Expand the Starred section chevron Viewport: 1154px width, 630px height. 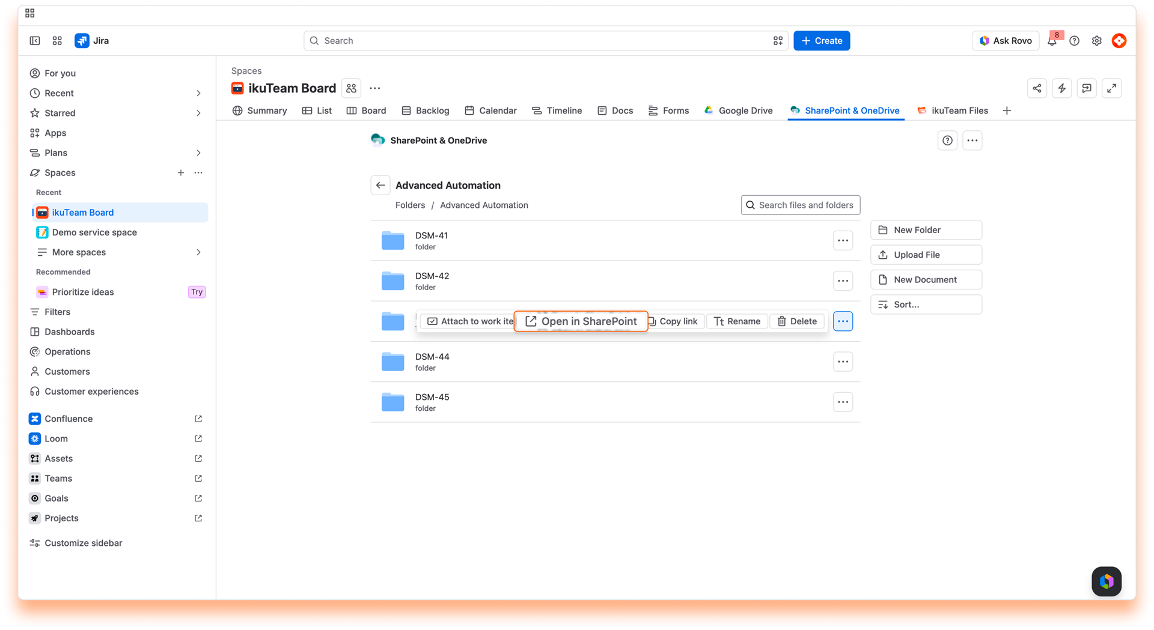coord(198,113)
